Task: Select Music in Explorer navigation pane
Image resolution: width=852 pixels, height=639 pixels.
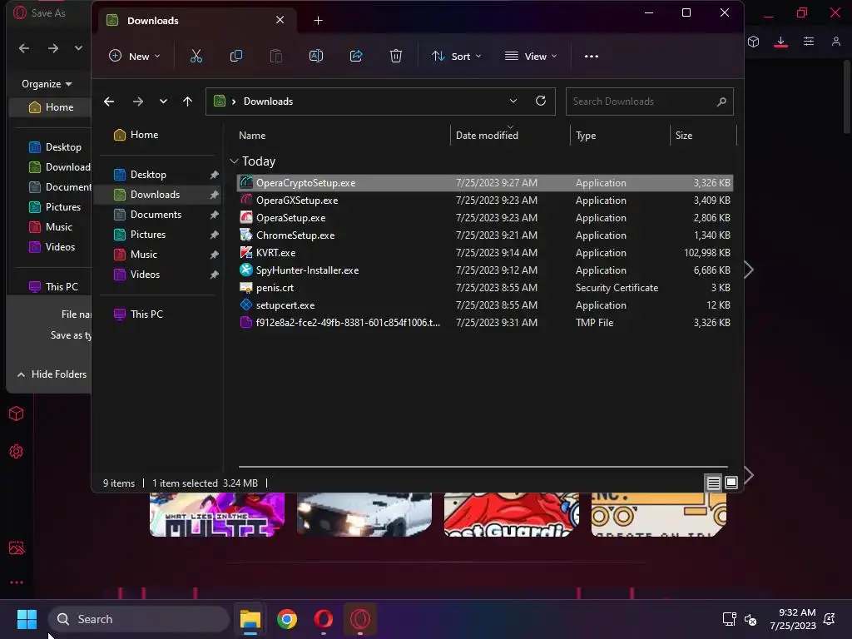Action: tap(157, 255)
